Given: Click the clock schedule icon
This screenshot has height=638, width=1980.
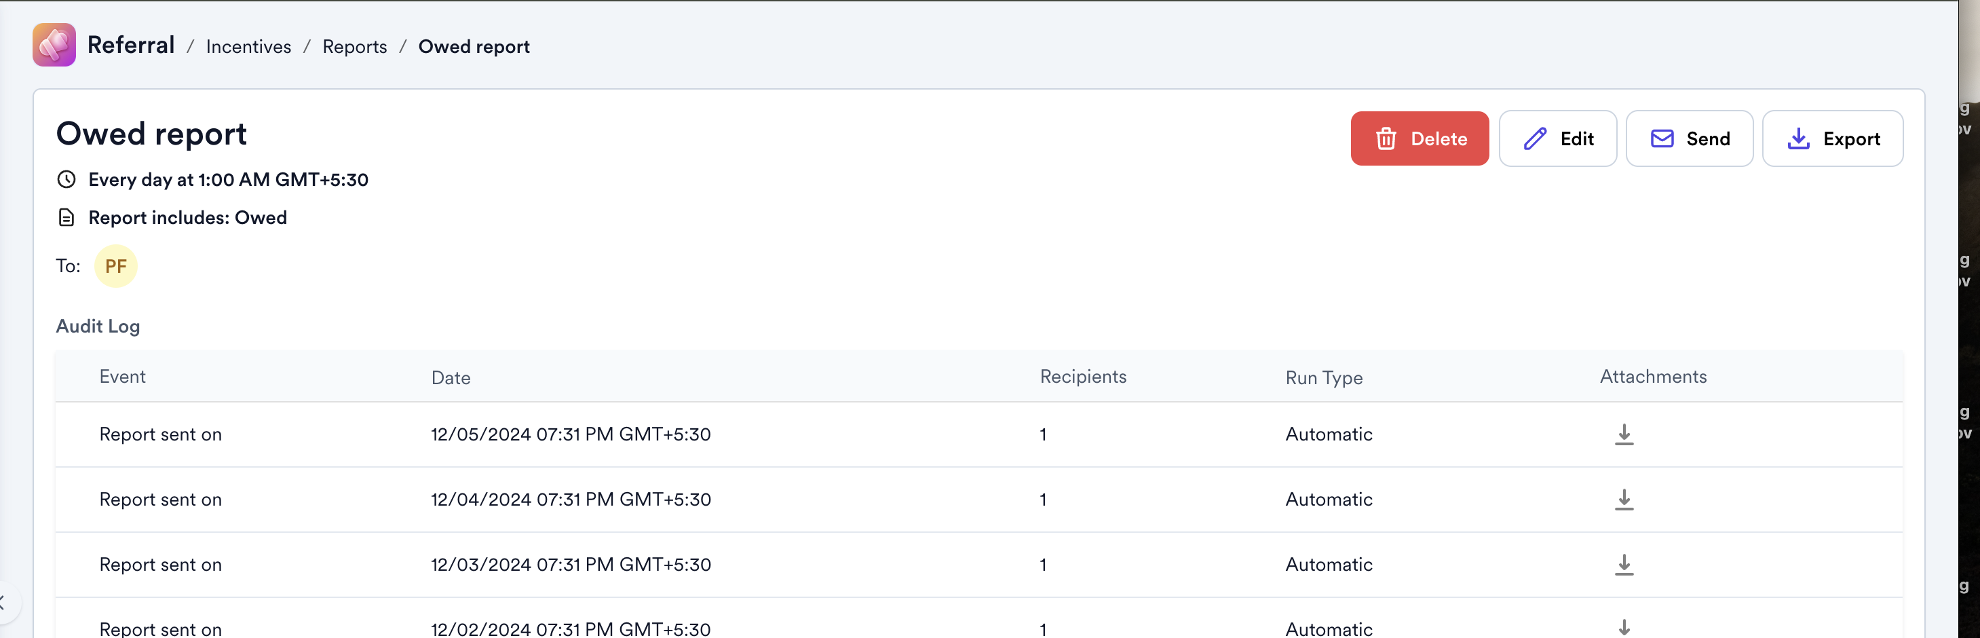Looking at the screenshot, I should (x=66, y=179).
